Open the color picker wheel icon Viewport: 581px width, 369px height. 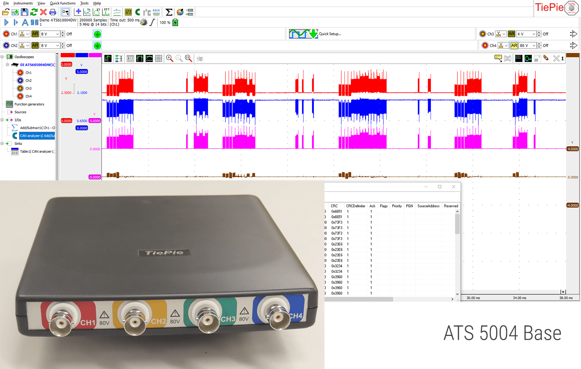pos(180,12)
